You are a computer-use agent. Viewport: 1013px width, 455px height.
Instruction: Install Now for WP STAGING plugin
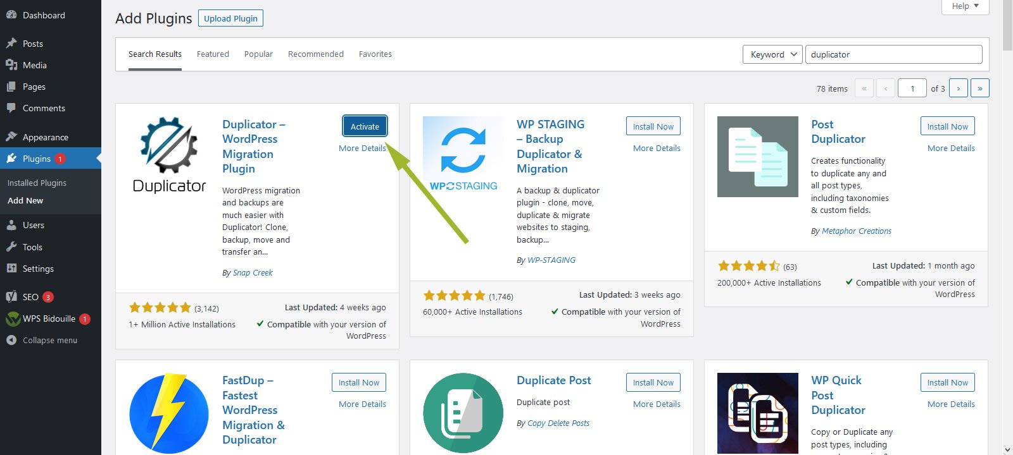coord(653,126)
